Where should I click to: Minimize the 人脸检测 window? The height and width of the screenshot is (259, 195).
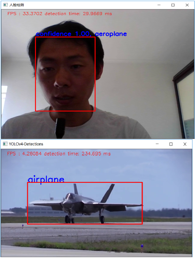click(x=159, y=5)
